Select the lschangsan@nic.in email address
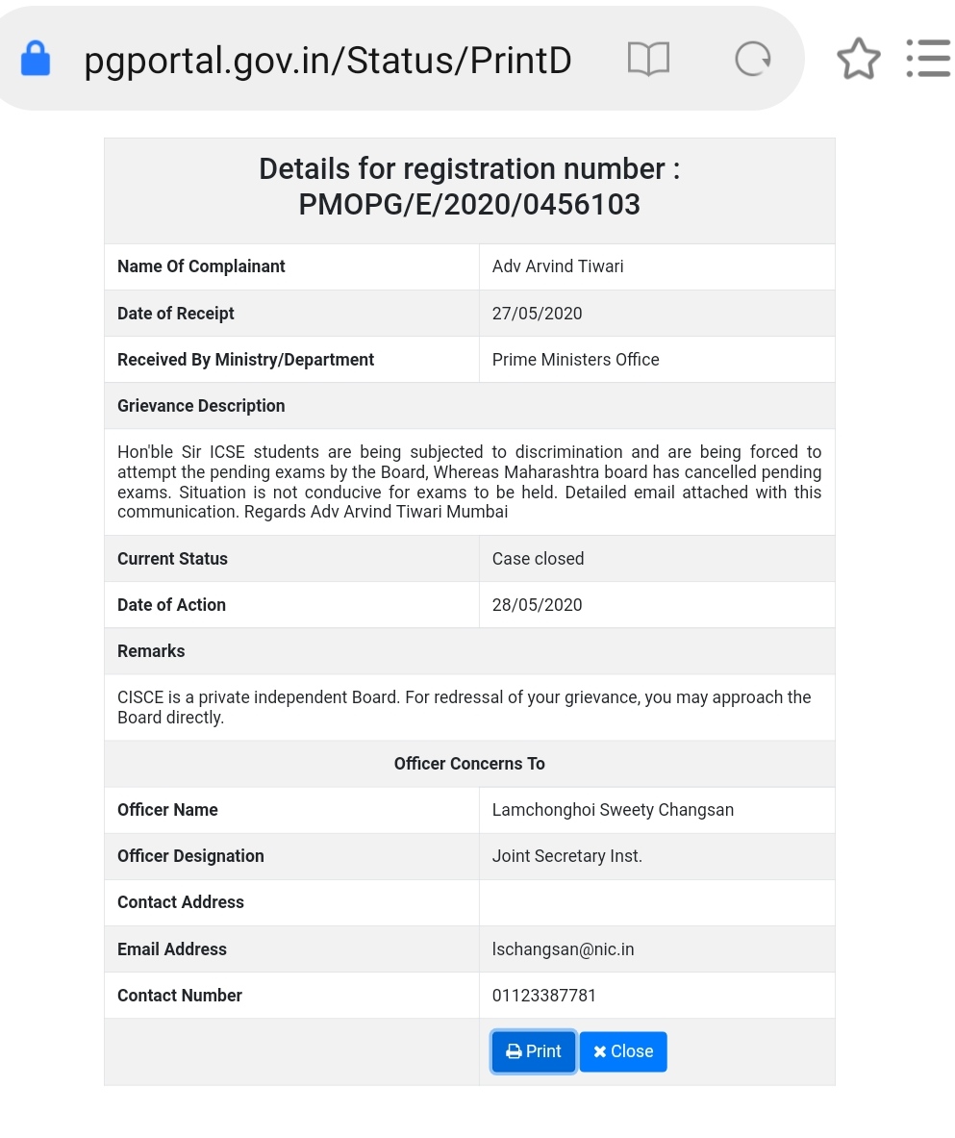955x1138 pixels. [x=564, y=949]
